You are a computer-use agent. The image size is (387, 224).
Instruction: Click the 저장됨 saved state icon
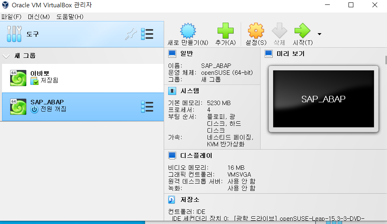(x=34, y=81)
